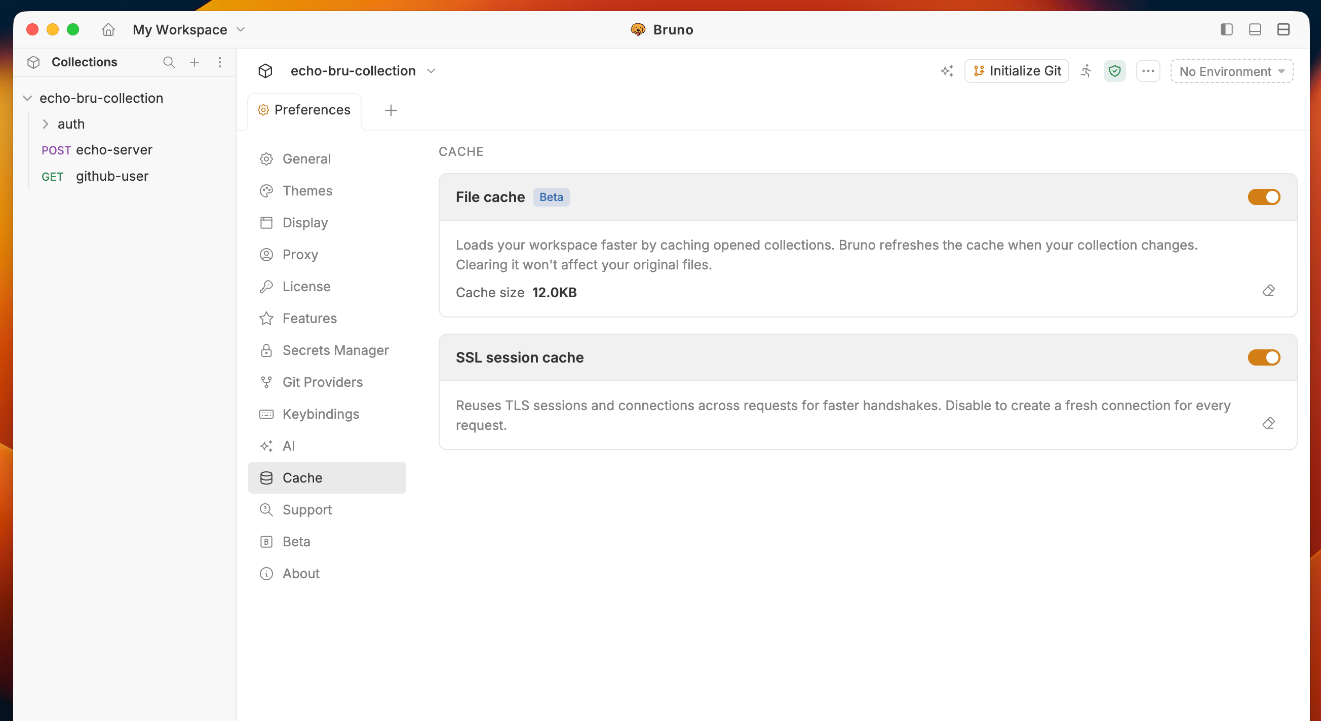Collapse the echo-bru-collection tree

click(x=28, y=98)
